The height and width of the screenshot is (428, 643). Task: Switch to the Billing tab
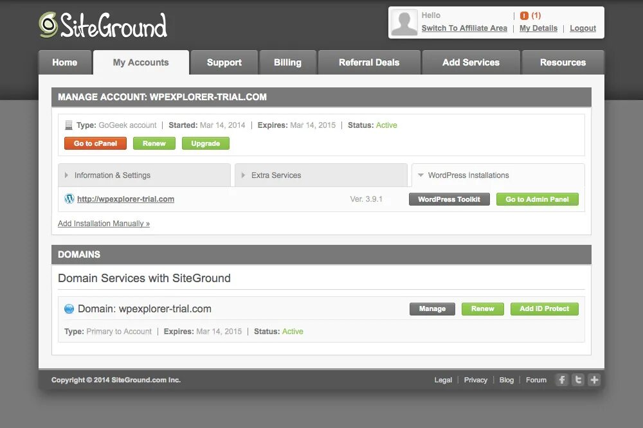(288, 62)
